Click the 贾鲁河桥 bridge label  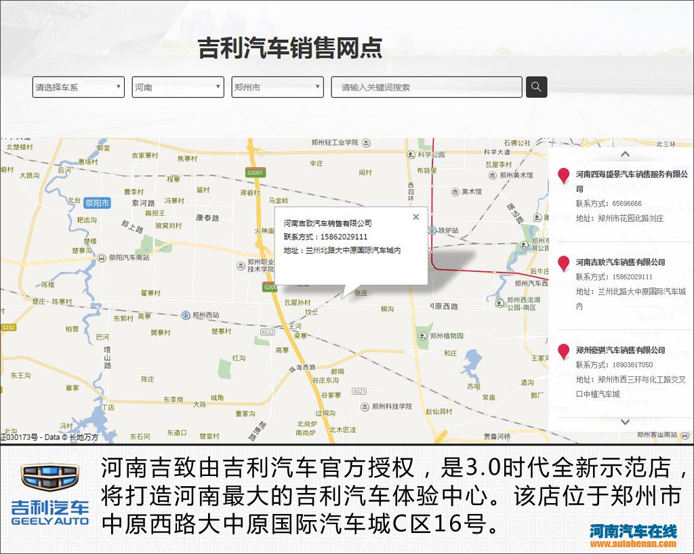click(x=497, y=436)
